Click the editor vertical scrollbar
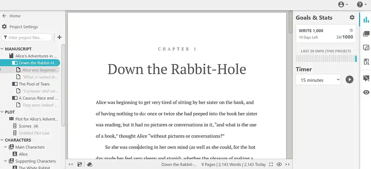The image size is (371, 169). click(x=290, y=22)
